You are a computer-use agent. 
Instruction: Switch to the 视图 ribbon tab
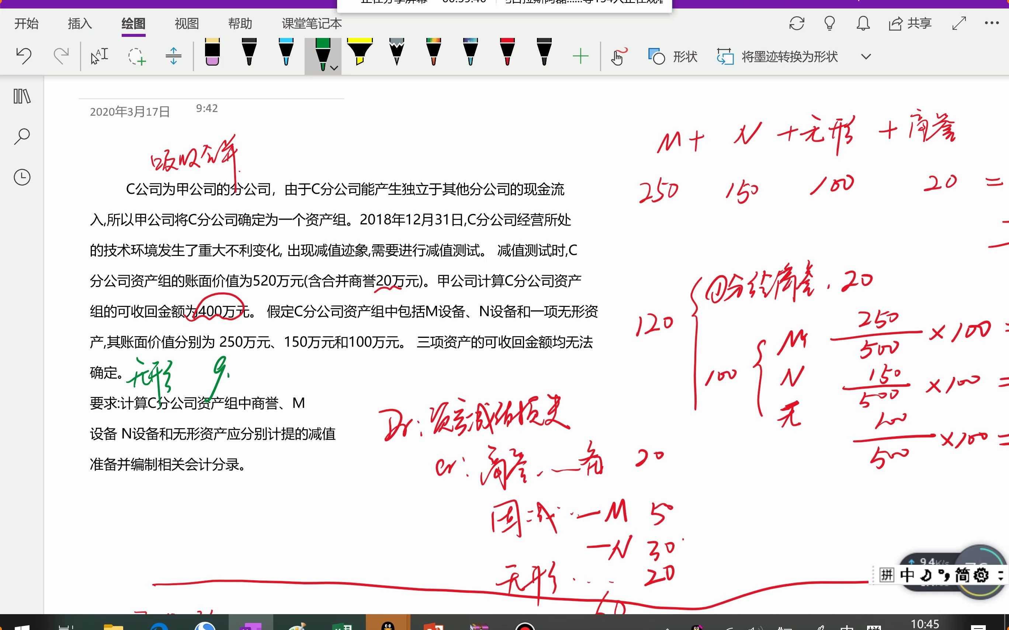(x=186, y=24)
